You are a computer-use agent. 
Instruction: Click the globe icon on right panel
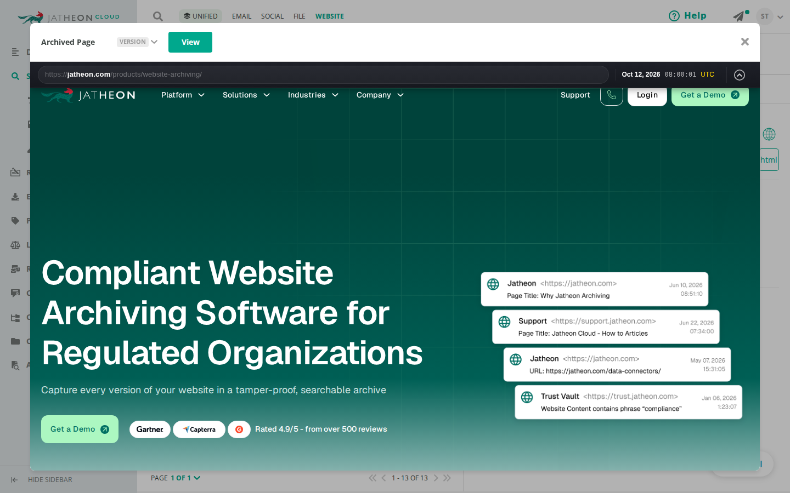click(x=769, y=134)
